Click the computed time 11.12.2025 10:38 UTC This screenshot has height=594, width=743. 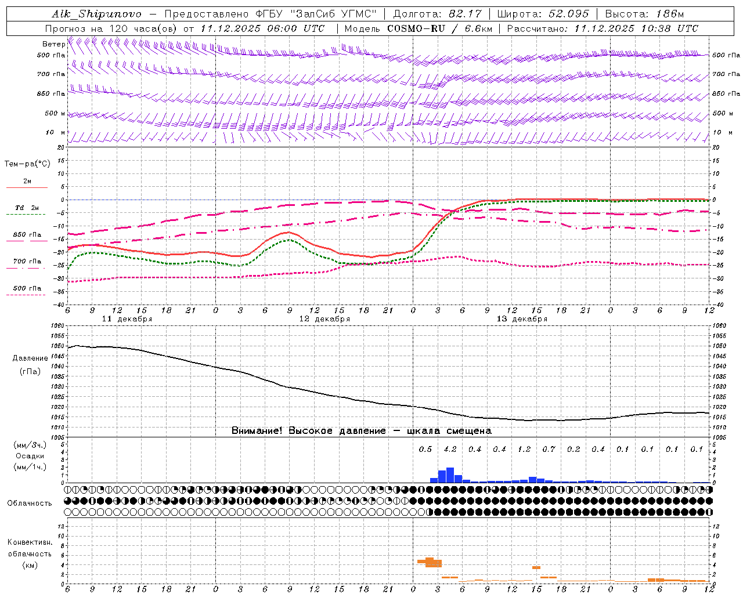636,28
